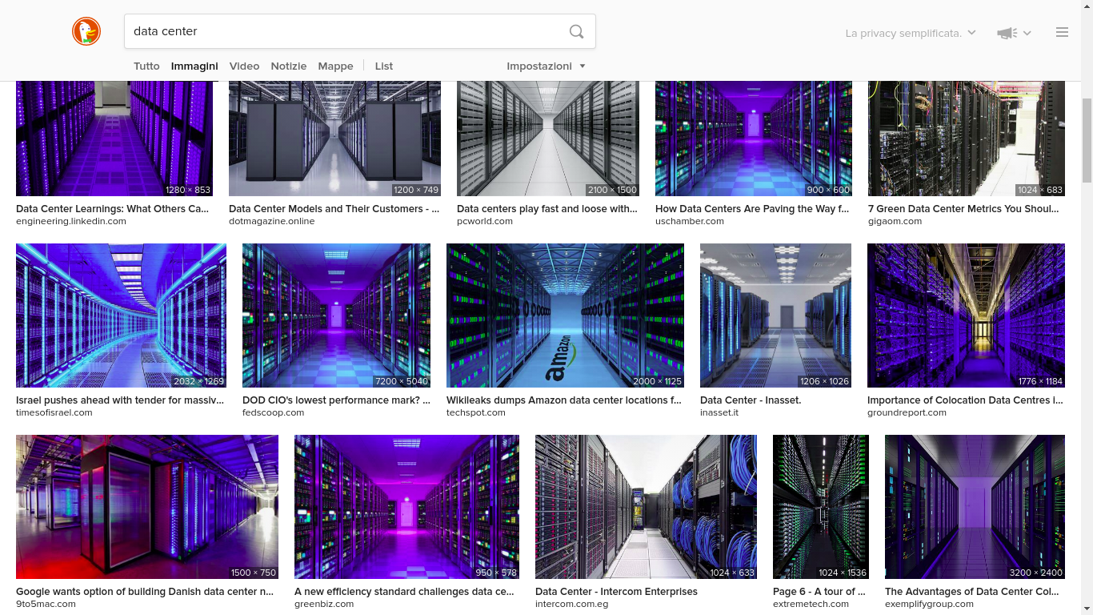Screen dimensions: 1093x615
Task: Click the extremetech.com source text
Action: (811, 604)
